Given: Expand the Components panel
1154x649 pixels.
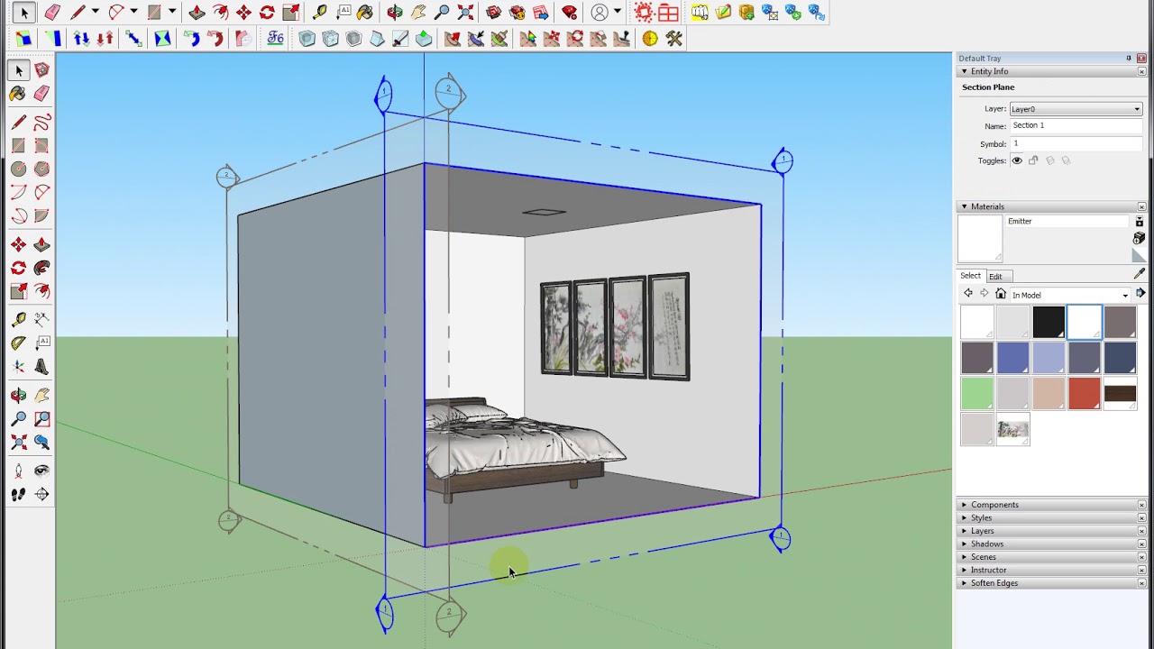Looking at the screenshot, I should (x=964, y=505).
